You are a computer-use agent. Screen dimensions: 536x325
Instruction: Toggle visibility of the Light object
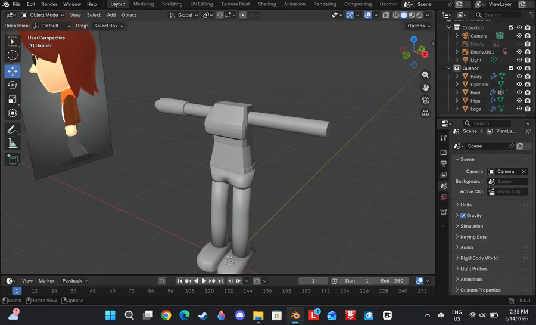[519, 60]
